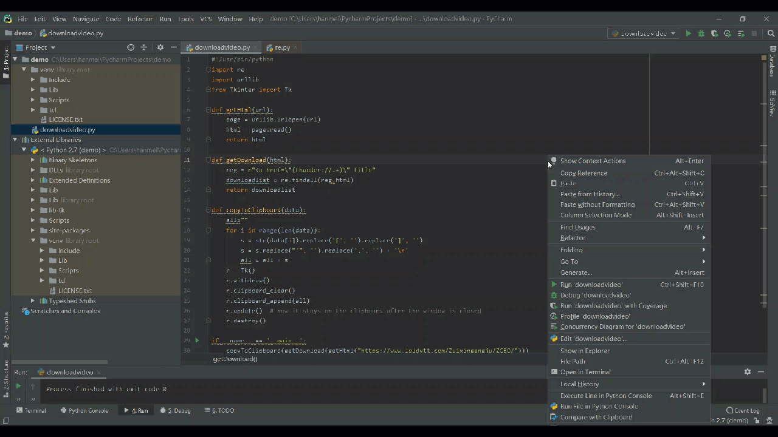The height and width of the screenshot is (437, 778).
Task: Select Copy Reference in context menu
Action: [x=629, y=173]
